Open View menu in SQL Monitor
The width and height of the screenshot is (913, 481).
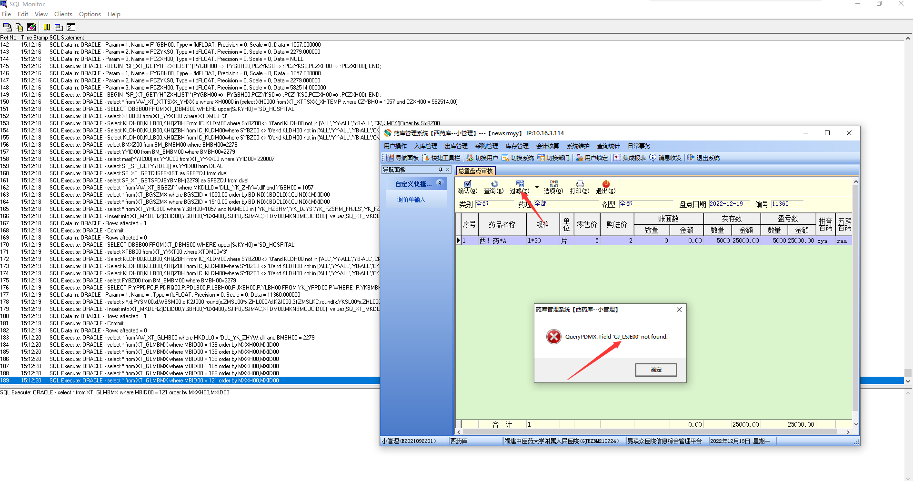pos(41,14)
